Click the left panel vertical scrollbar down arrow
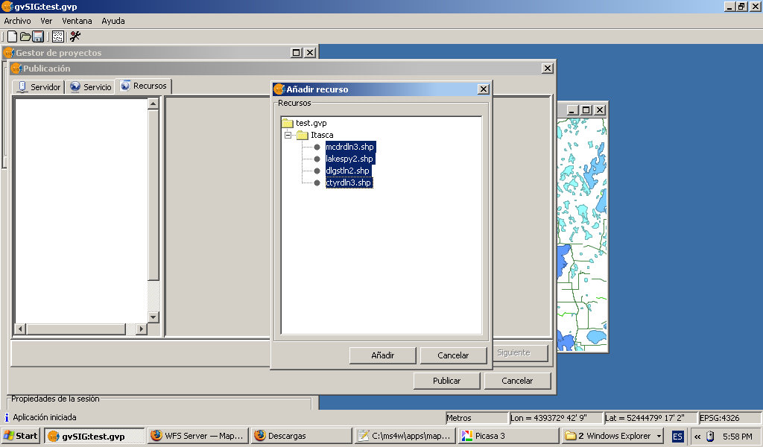The width and height of the screenshot is (763, 447). [153, 317]
